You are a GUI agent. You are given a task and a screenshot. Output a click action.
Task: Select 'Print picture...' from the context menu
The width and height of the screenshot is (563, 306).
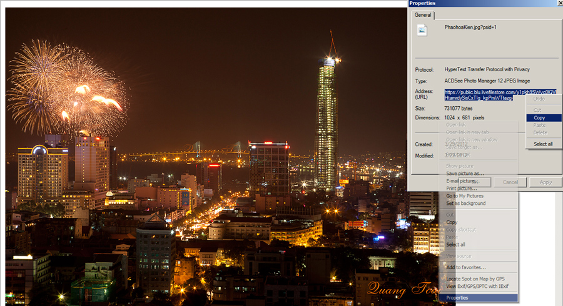[462, 189]
